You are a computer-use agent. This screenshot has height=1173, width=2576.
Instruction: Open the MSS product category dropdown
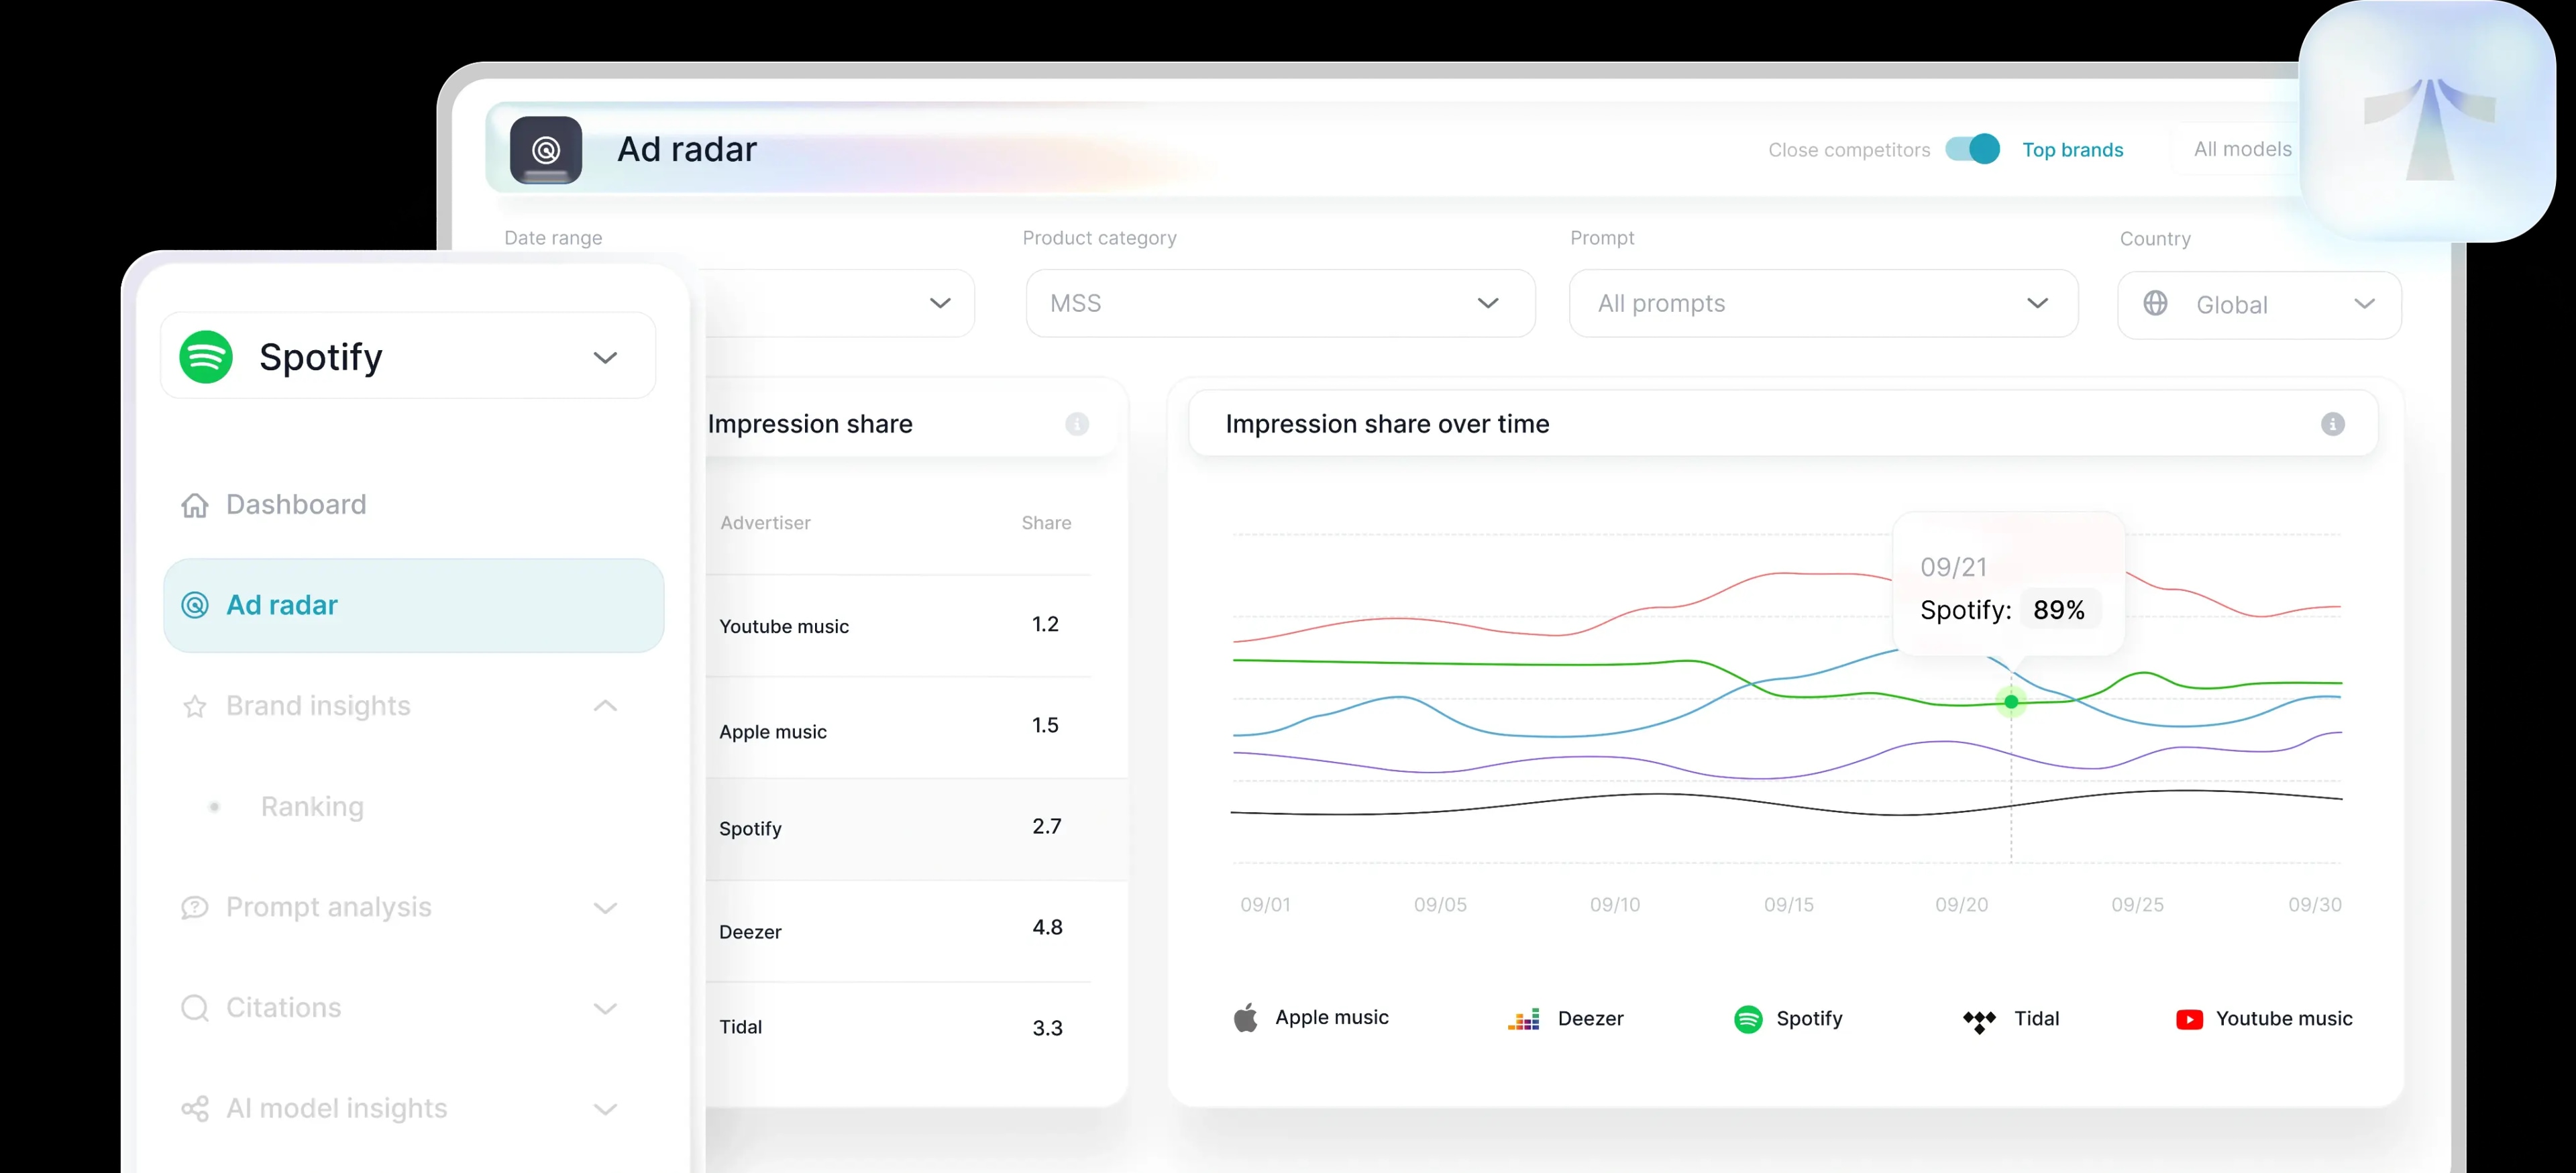(1280, 303)
